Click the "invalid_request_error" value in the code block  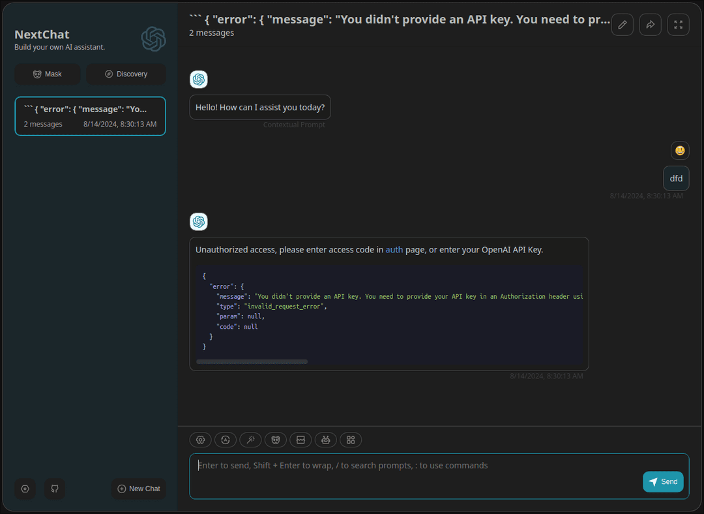[x=284, y=307]
